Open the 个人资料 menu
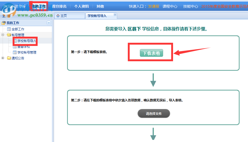 tap(82, 6)
